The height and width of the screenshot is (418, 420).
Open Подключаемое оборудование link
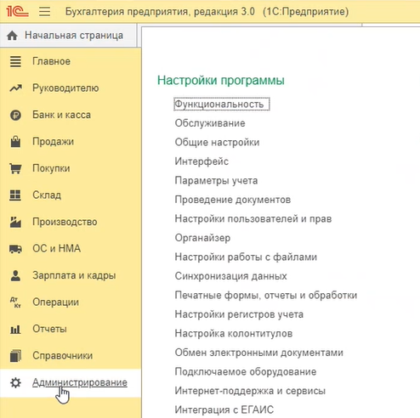246,372
